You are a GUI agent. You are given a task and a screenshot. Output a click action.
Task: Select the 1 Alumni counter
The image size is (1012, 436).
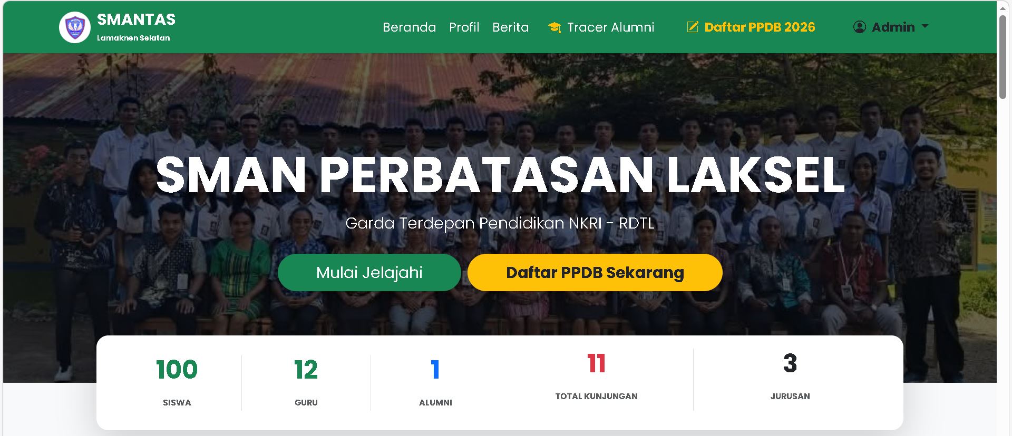point(435,370)
